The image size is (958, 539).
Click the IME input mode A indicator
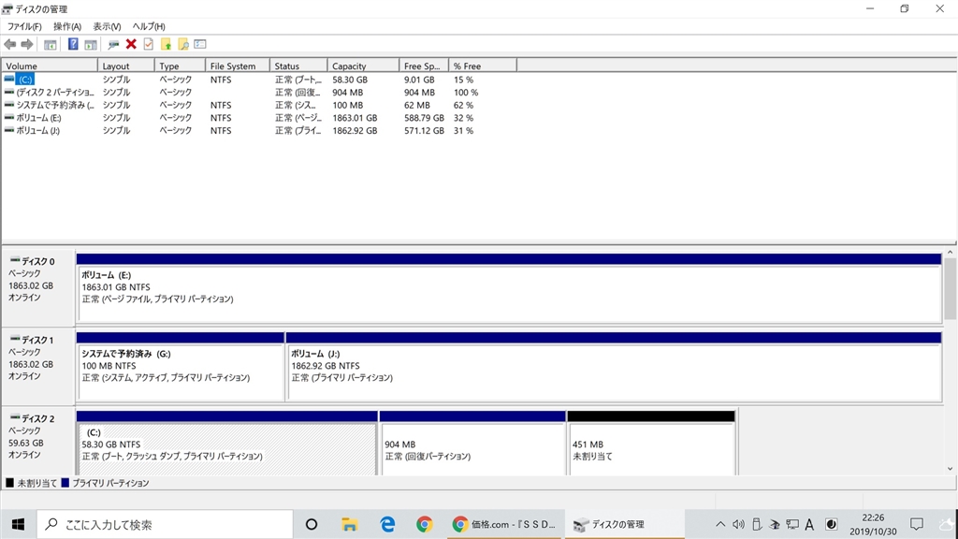(809, 524)
